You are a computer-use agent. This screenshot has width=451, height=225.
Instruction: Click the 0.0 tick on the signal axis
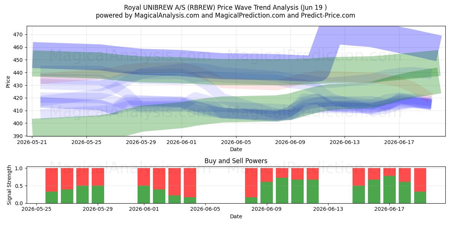(x=19, y=203)
